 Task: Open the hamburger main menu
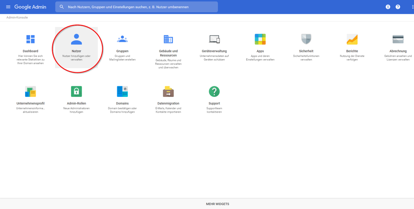pos(8,7)
